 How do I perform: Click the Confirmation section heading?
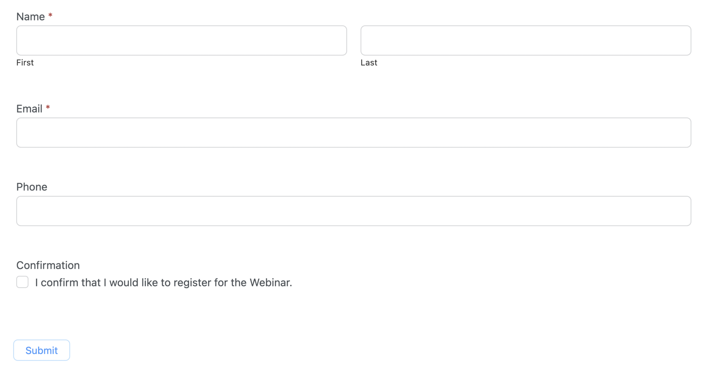tap(48, 265)
